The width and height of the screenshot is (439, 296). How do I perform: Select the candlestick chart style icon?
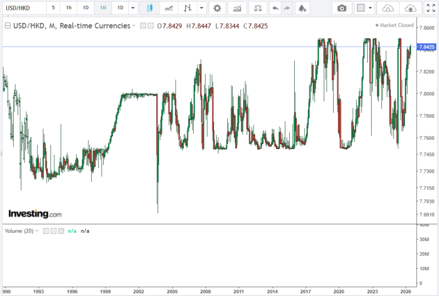pyautogui.click(x=149, y=8)
